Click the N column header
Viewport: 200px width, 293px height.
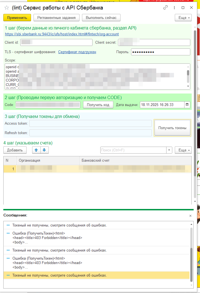10,161
